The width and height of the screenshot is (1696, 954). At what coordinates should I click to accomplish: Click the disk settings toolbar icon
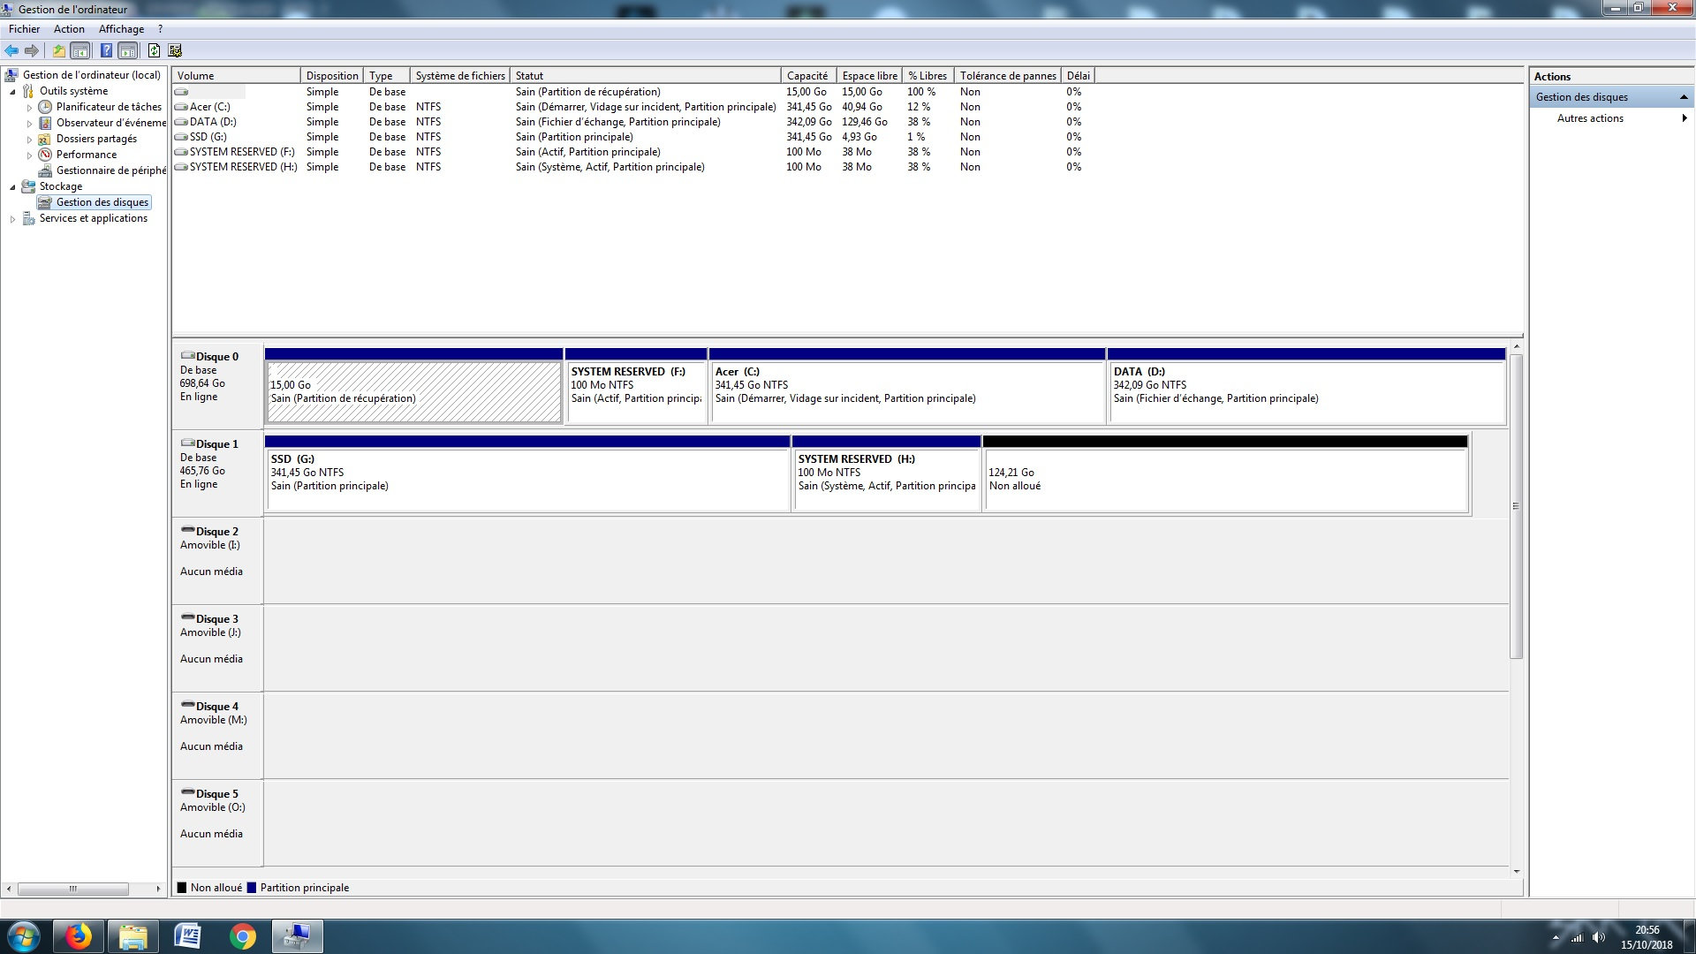pos(175,51)
